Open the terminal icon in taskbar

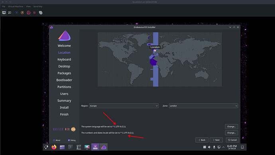click(70, 147)
